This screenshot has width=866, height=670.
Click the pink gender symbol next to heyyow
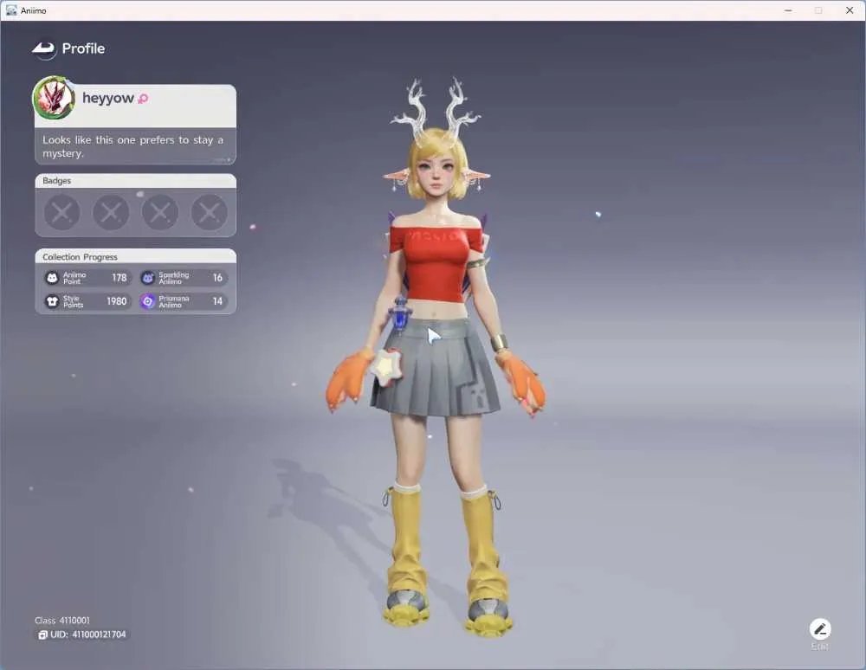pyautogui.click(x=143, y=99)
